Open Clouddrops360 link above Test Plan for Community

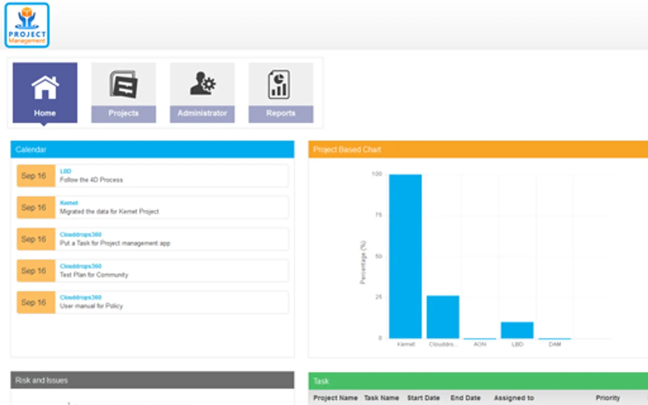click(x=81, y=266)
